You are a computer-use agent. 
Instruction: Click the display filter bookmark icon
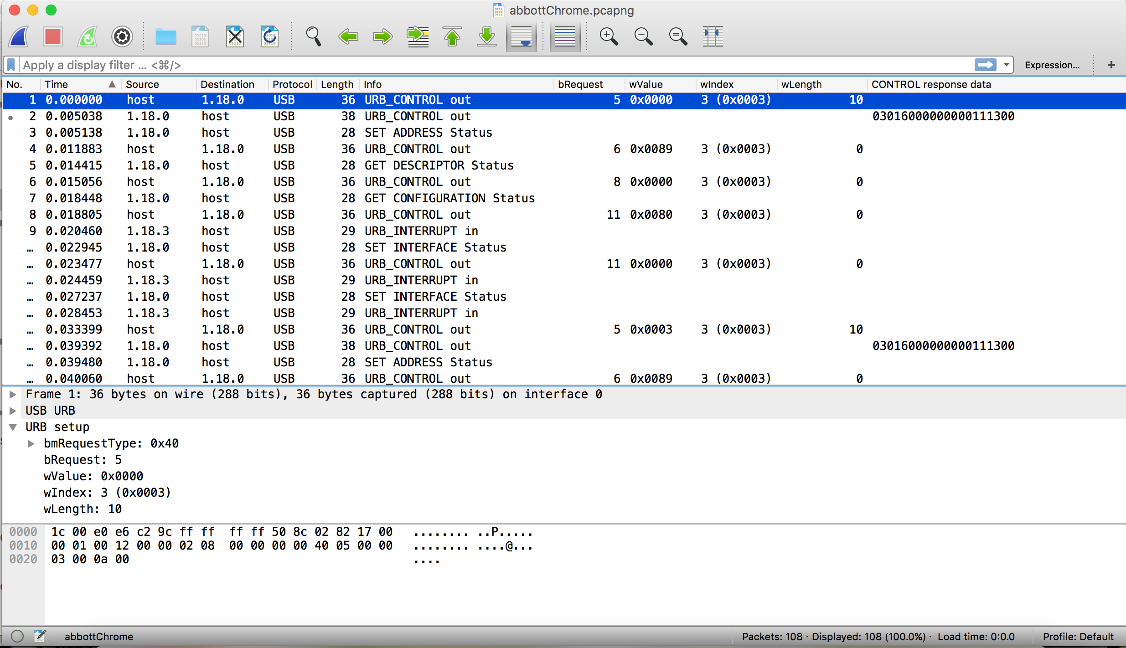11,65
